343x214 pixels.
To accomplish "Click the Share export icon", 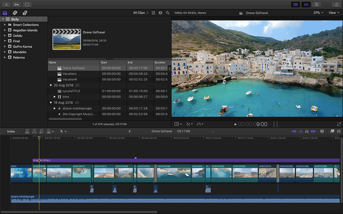I will tap(337, 4).
